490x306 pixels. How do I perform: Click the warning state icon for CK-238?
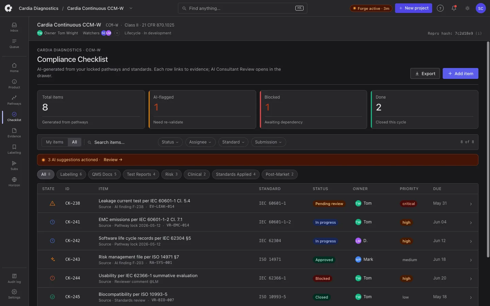click(x=52, y=203)
